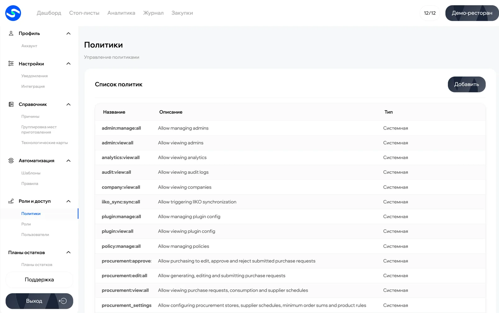
Task: Click the Роли и доступ icon
Action: [x=11, y=201]
